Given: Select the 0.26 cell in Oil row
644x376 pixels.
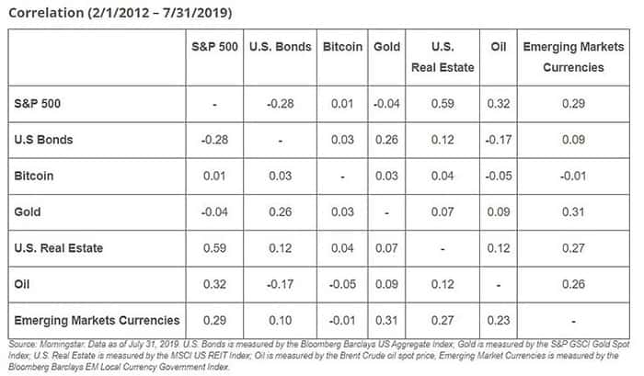Looking at the screenshot, I should [573, 284].
